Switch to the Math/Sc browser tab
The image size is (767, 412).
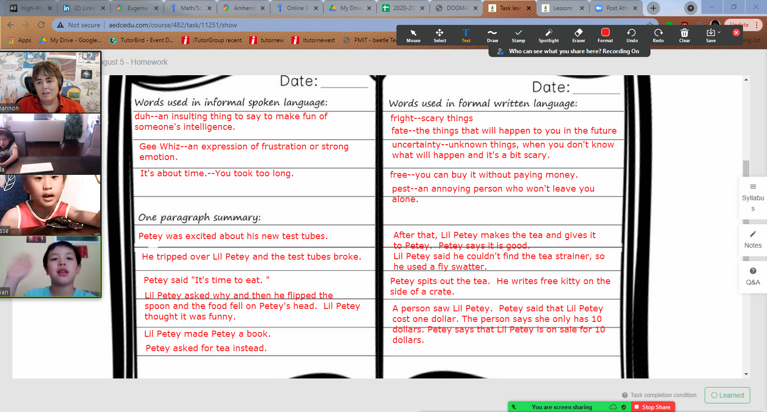coord(190,8)
